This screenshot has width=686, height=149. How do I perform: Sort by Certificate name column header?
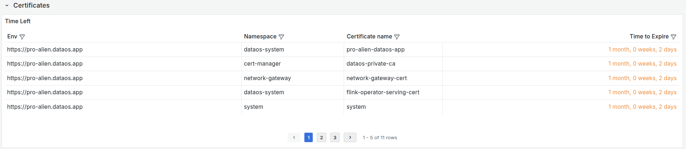pyautogui.click(x=369, y=37)
